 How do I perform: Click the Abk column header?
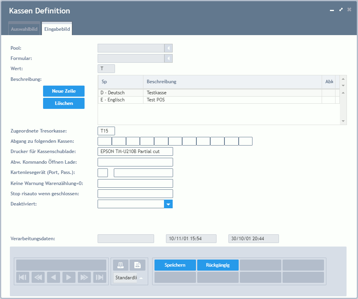tap(328, 82)
